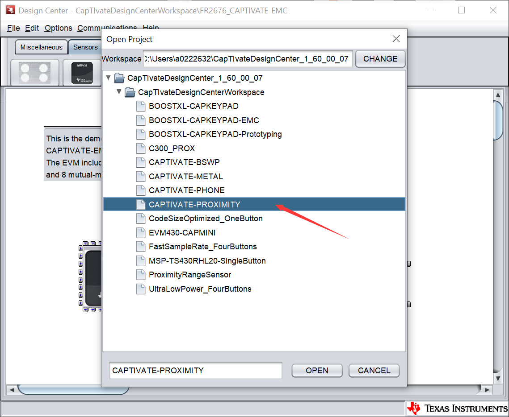The height and width of the screenshot is (417, 509).
Task: Open the Edit menu
Action: coord(32,28)
